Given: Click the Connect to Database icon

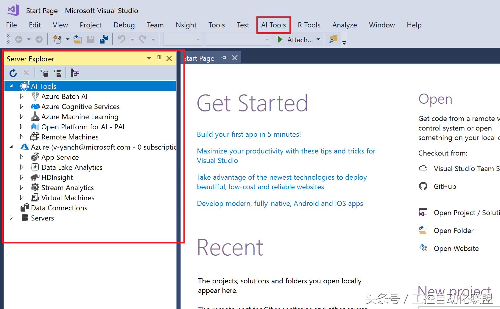Looking at the screenshot, I should tap(44, 73).
